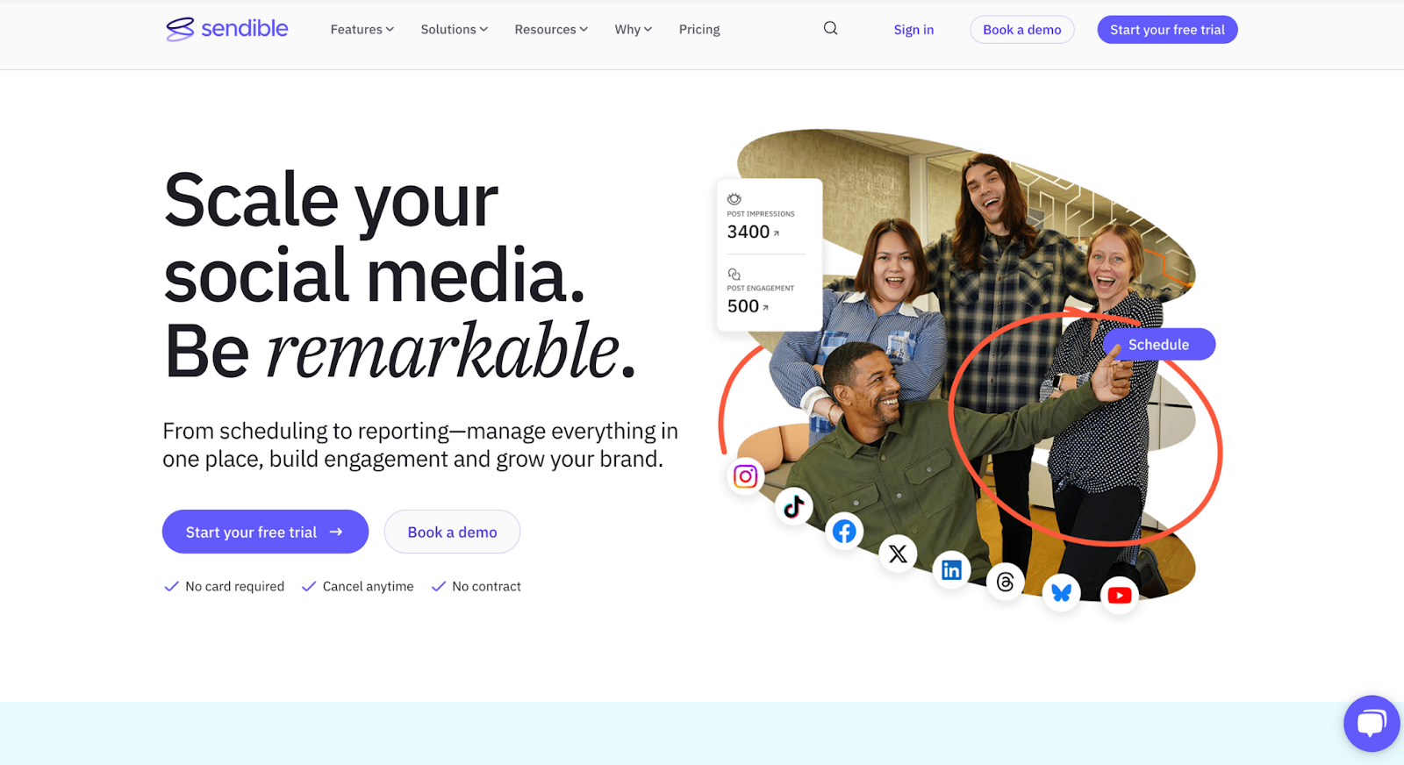Viewport: 1404px width, 765px height.
Task: Click the Sign in link
Action: tap(913, 29)
